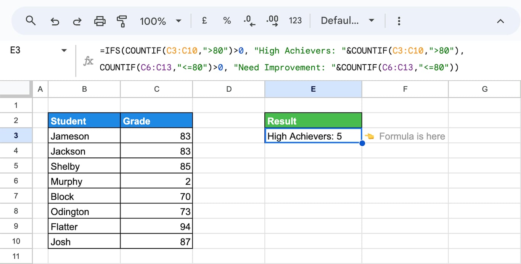Open more number formats 123 menu
Screen dimensions: 521x264
(295, 21)
